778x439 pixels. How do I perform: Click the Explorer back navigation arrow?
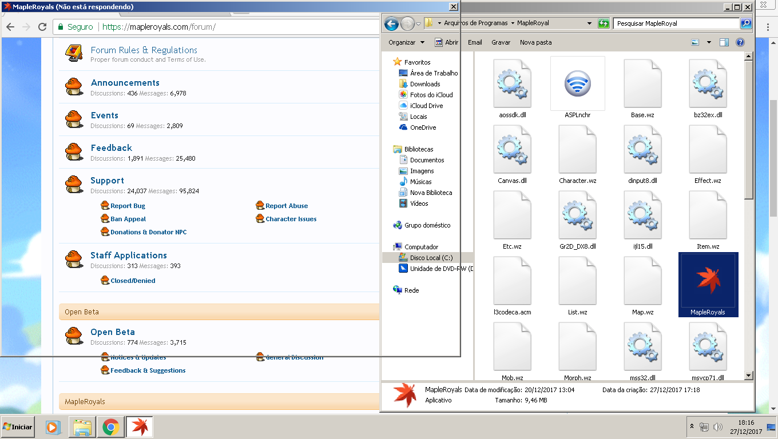(391, 24)
